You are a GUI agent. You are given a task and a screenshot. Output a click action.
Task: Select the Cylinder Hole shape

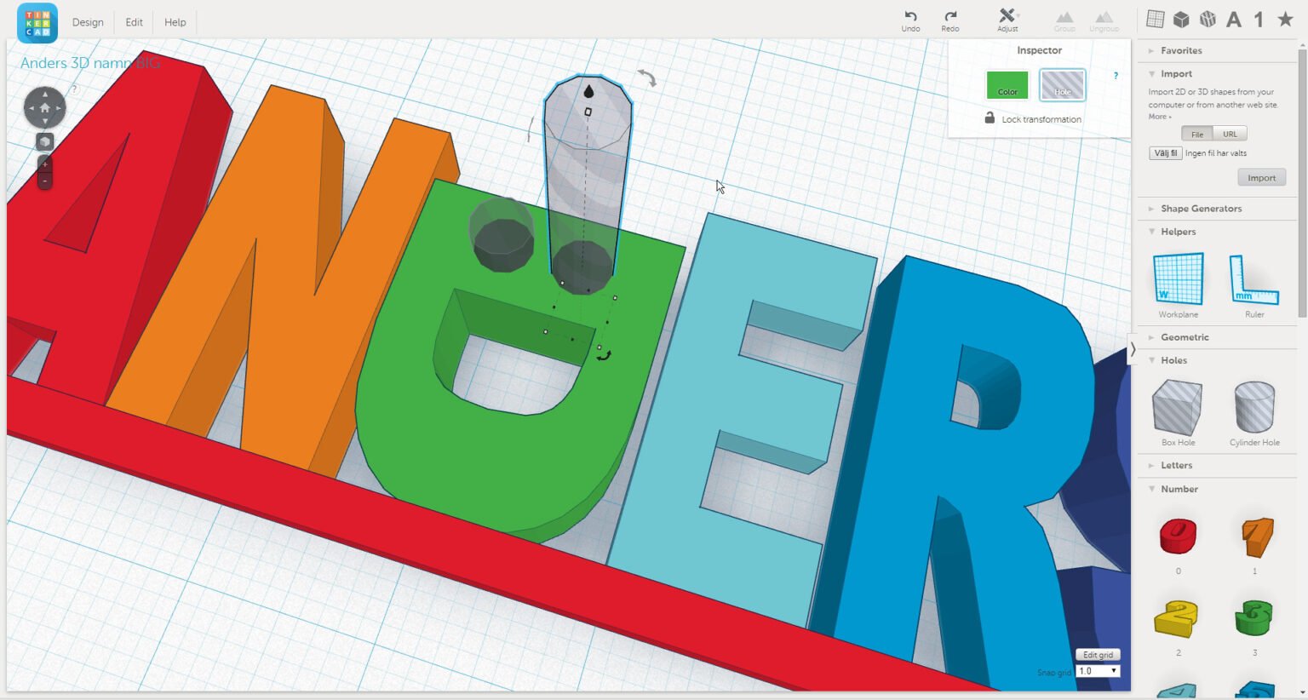click(x=1253, y=409)
